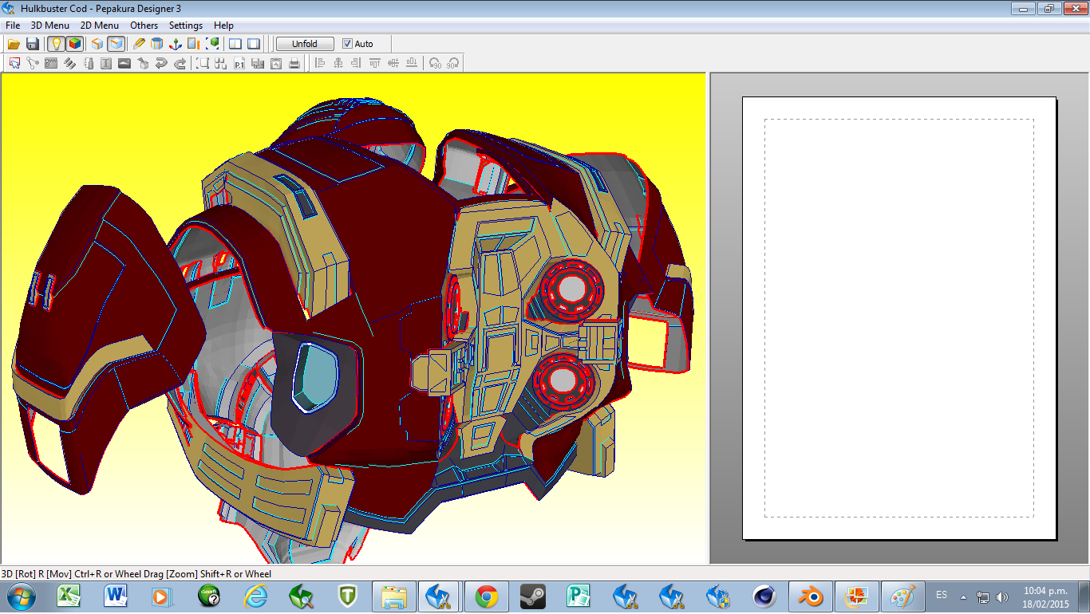Click the Windows Start button
The height and width of the screenshot is (614, 1090).
click(x=21, y=596)
